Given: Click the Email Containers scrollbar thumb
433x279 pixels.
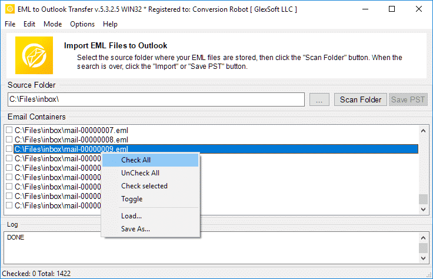Looking at the screenshot, I should [x=423, y=199].
